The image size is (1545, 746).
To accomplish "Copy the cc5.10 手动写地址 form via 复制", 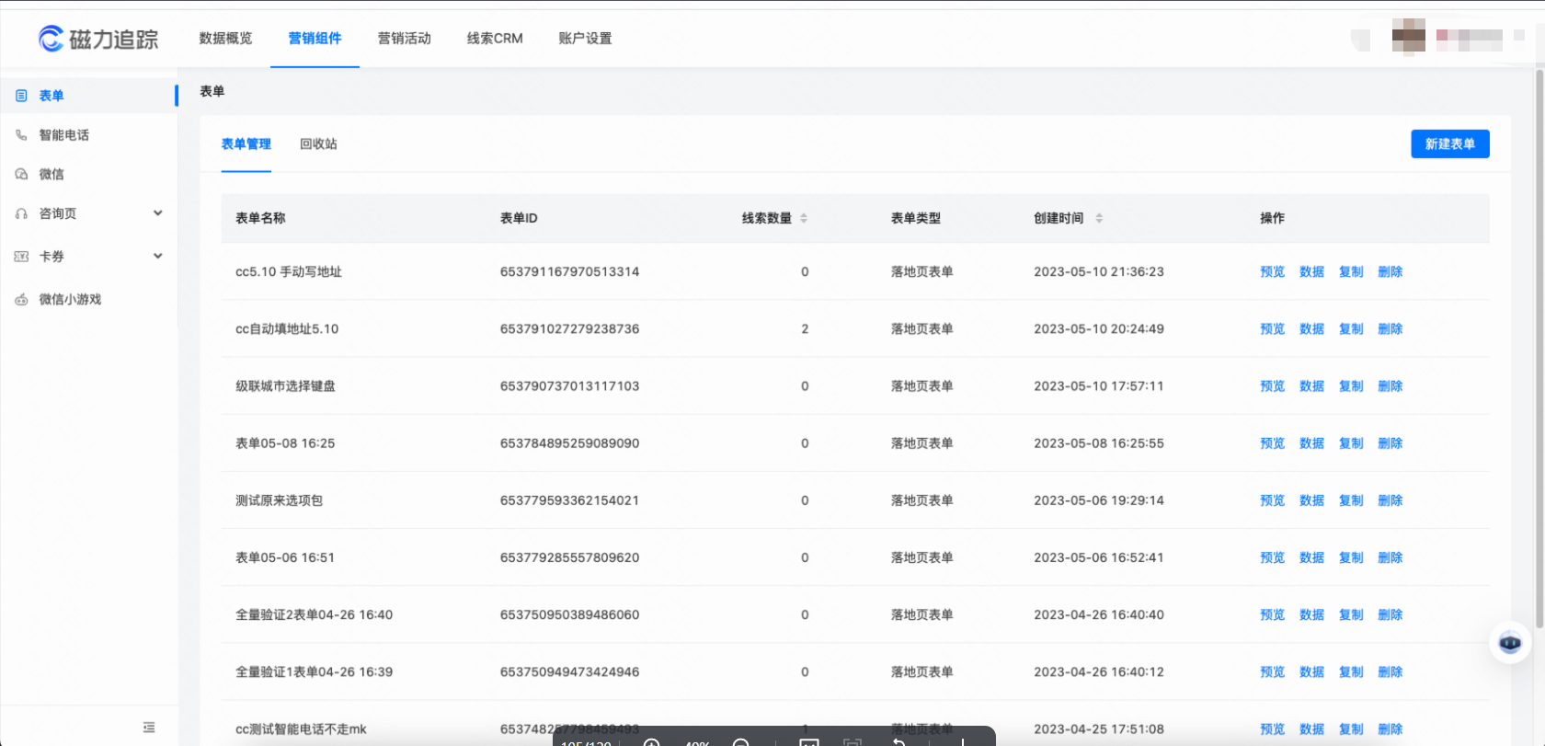I will pyautogui.click(x=1351, y=272).
